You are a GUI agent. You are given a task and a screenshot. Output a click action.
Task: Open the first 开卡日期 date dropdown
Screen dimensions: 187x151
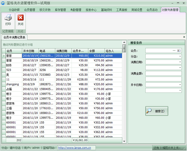180,85
